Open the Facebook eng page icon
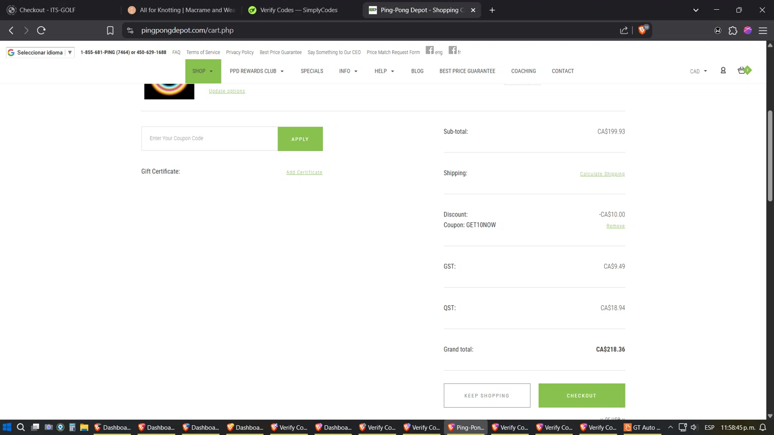Screen dimensions: 774x435 click(429, 50)
